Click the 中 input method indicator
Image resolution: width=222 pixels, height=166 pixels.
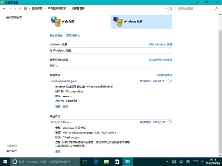click(202, 162)
